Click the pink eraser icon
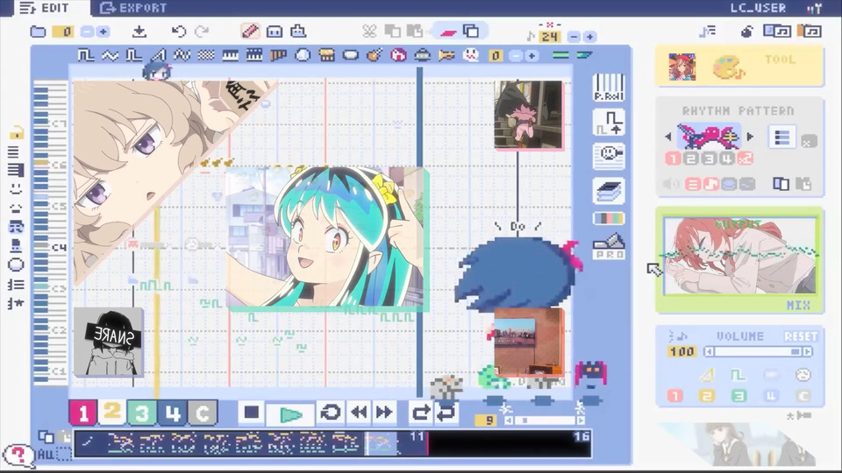Screen dimensions: 842x473 tap(448, 32)
